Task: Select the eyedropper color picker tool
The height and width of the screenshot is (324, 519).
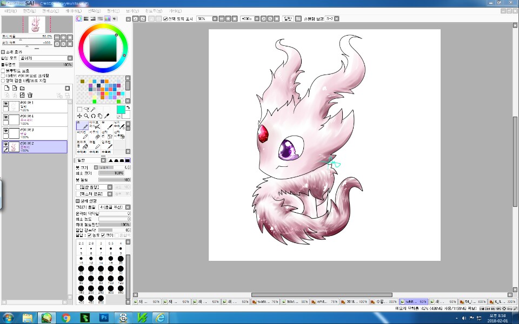Action: (x=107, y=116)
